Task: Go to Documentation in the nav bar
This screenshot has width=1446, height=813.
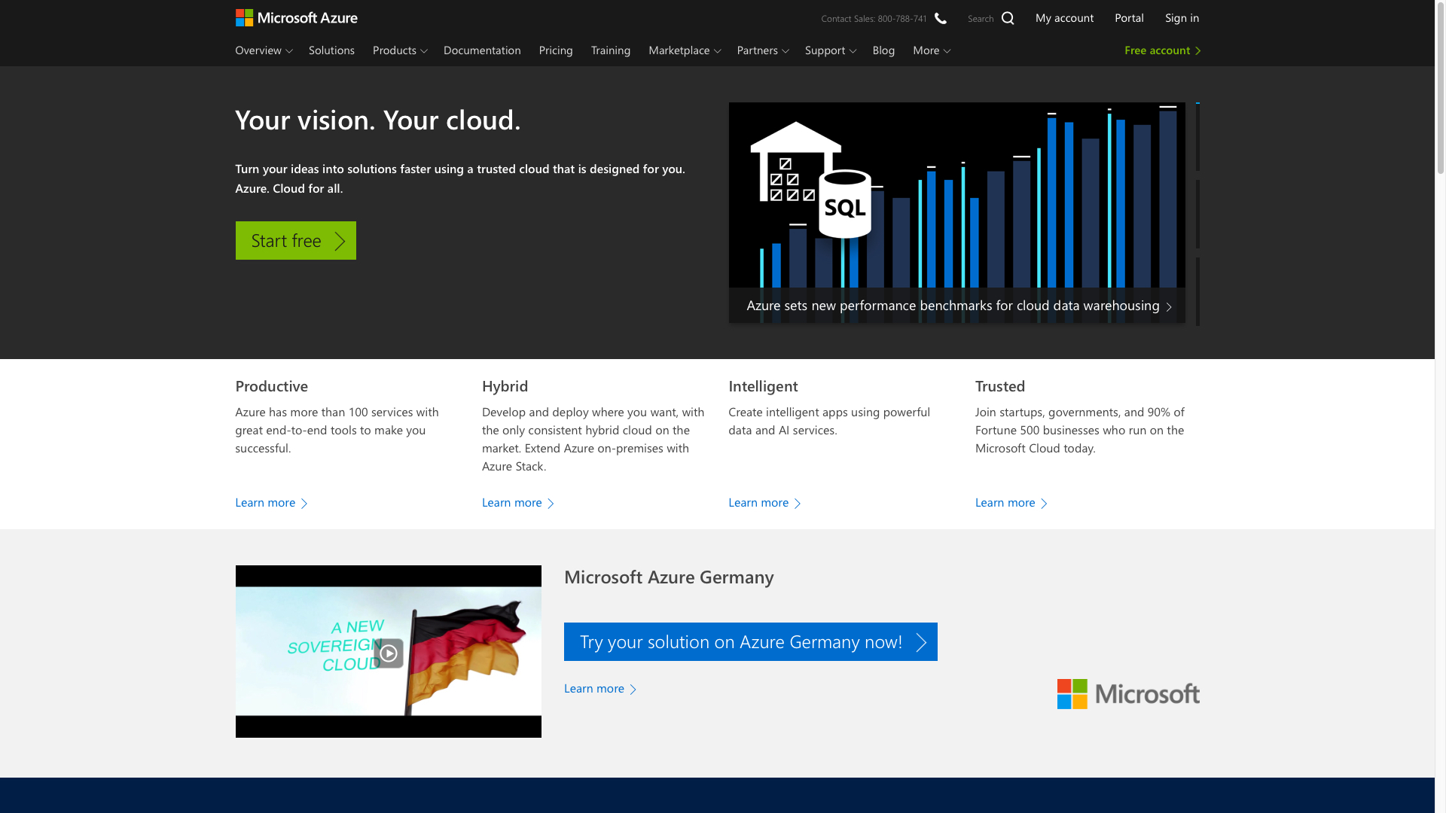Action: pos(482,50)
